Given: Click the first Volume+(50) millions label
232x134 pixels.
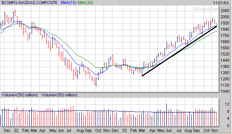Looking at the screenshot, I should [20, 95].
